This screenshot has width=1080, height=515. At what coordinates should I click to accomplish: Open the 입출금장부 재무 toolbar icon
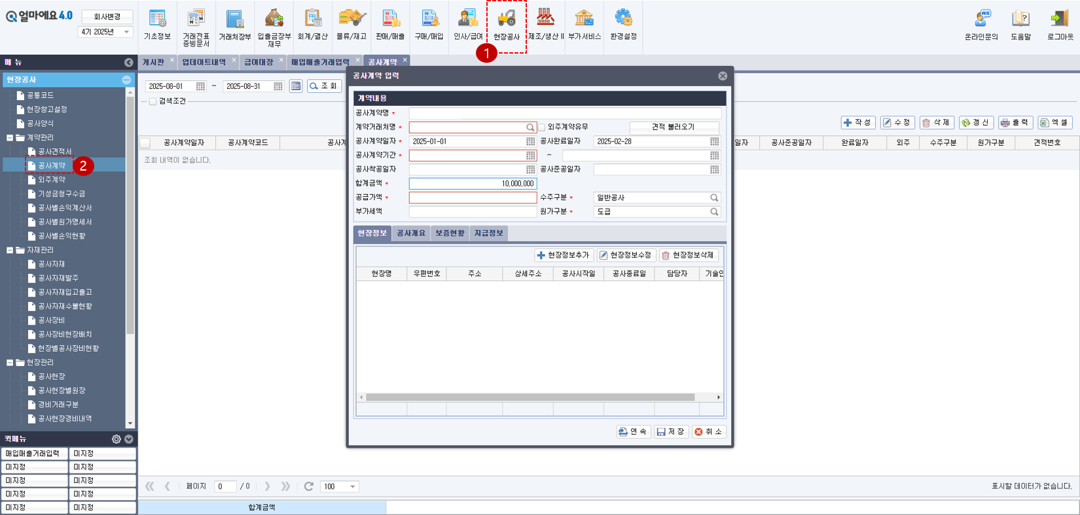pyautogui.click(x=274, y=27)
